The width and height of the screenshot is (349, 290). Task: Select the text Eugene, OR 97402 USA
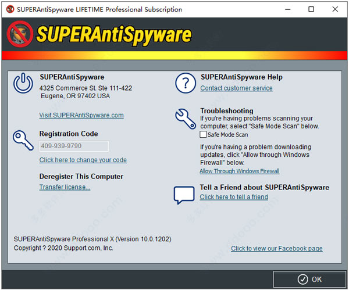(75, 96)
